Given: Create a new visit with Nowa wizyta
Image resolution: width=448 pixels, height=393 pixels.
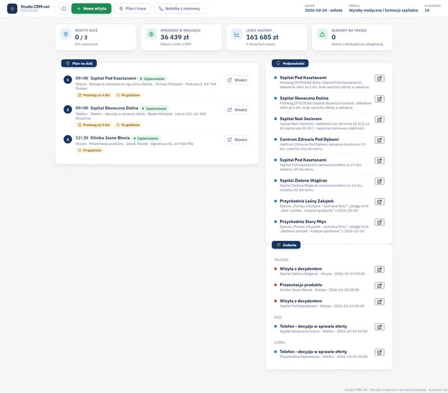Looking at the screenshot, I should (91, 8).
